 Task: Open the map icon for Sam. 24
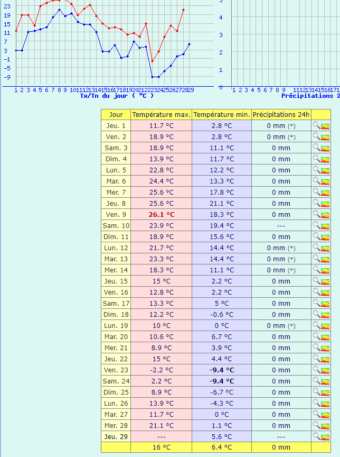(x=325, y=381)
